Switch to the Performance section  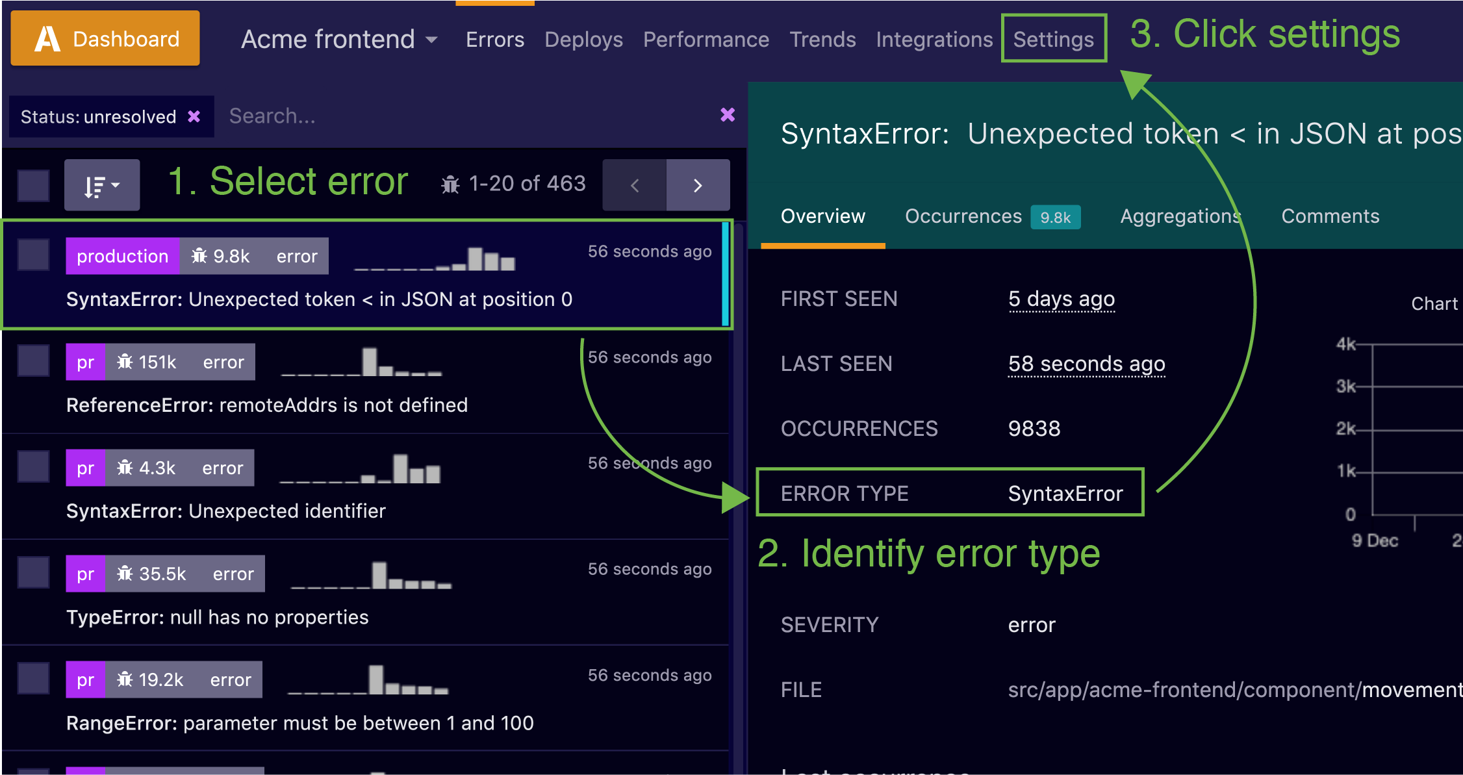[706, 40]
